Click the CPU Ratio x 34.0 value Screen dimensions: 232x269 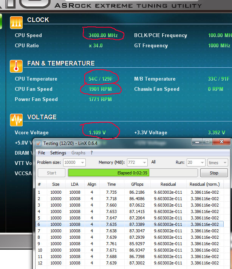pos(96,45)
